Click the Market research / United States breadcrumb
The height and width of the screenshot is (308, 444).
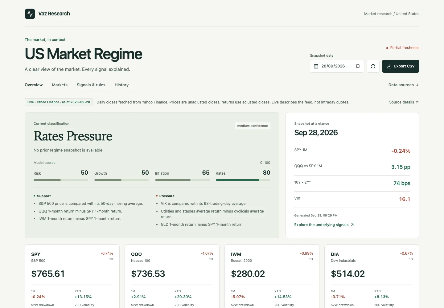click(392, 14)
